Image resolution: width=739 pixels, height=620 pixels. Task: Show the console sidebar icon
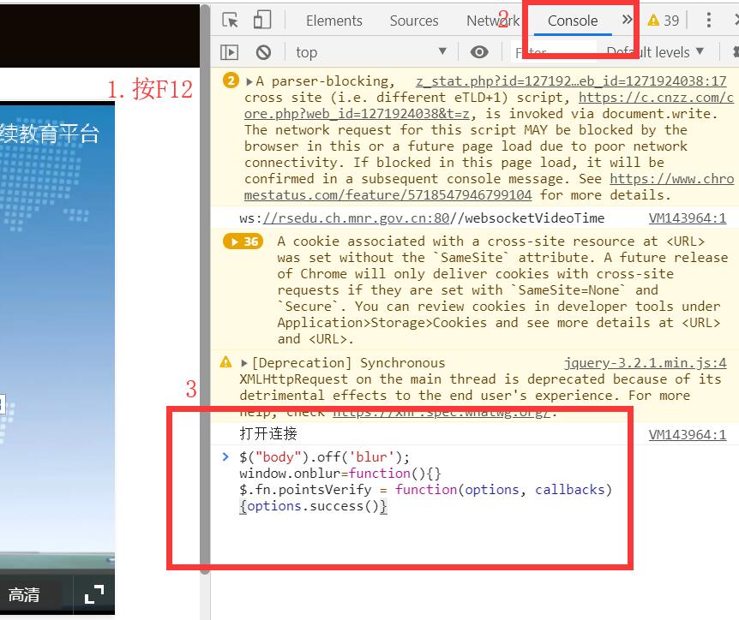click(x=230, y=51)
